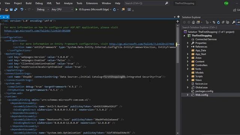Open the Window menu
The width and height of the screenshot is (240, 135).
tap(106, 3)
